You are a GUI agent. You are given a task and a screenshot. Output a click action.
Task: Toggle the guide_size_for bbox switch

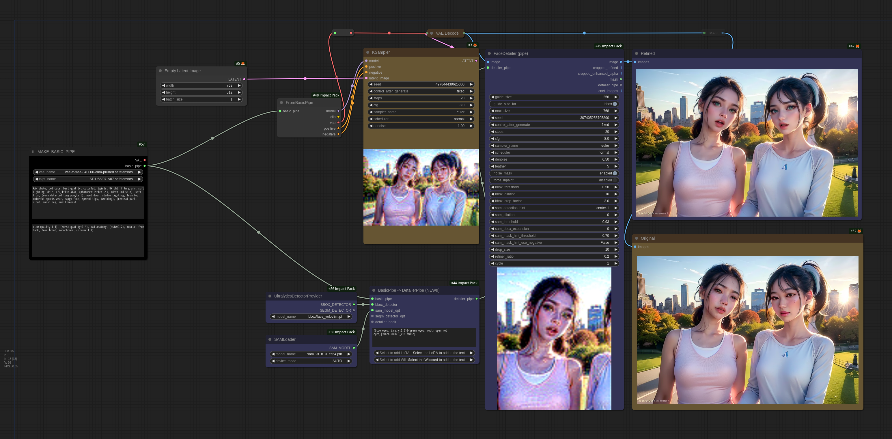click(x=615, y=104)
